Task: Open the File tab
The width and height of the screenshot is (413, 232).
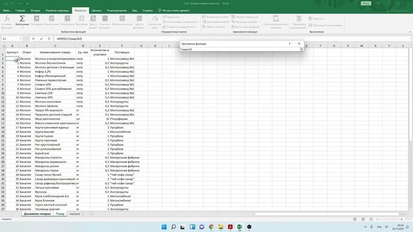Action: pyautogui.click(x=6, y=10)
